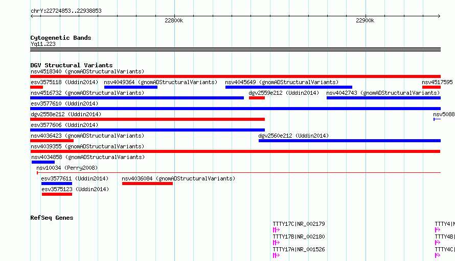The height and width of the screenshot is (261, 455).
Task: Click the nsv4042743 (gnomADStructuralVariants) label
Action: click(383, 93)
